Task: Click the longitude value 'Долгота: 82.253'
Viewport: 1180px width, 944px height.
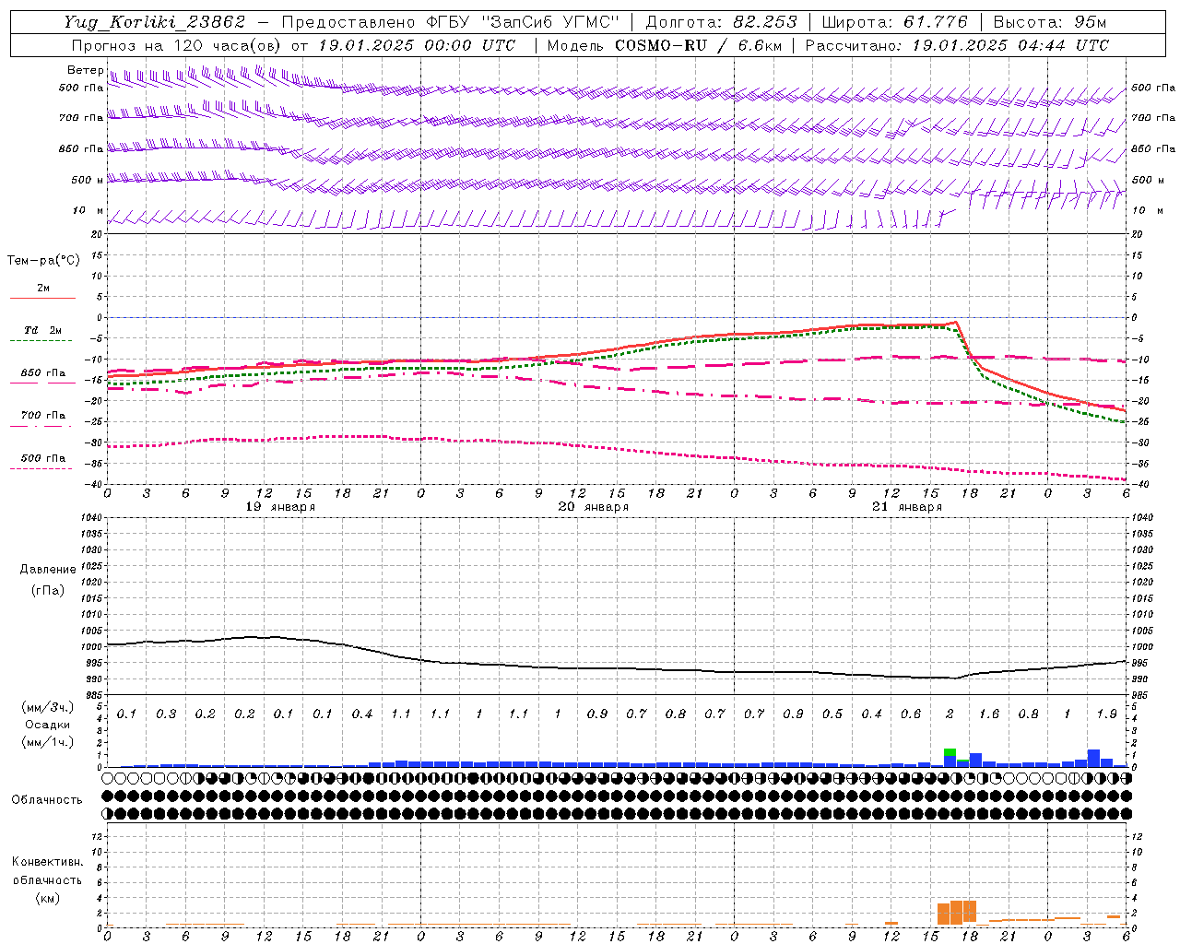Action: pos(722,22)
